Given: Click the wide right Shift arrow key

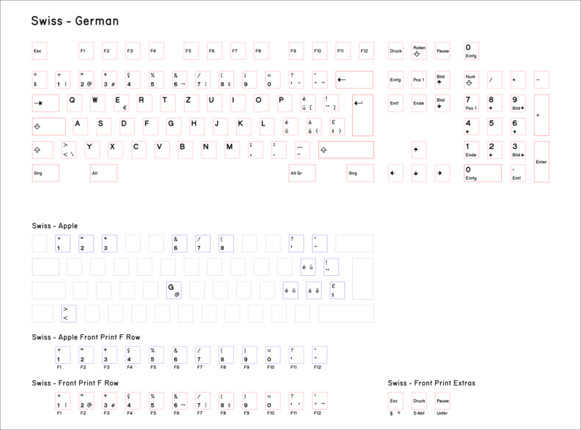Looking at the screenshot, I should 346,150.
